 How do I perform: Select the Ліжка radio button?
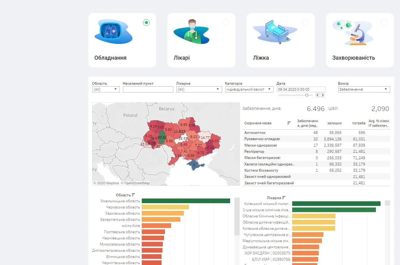[305, 23]
